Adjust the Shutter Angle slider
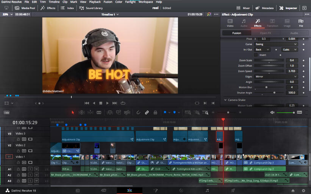 click(274, 92)
